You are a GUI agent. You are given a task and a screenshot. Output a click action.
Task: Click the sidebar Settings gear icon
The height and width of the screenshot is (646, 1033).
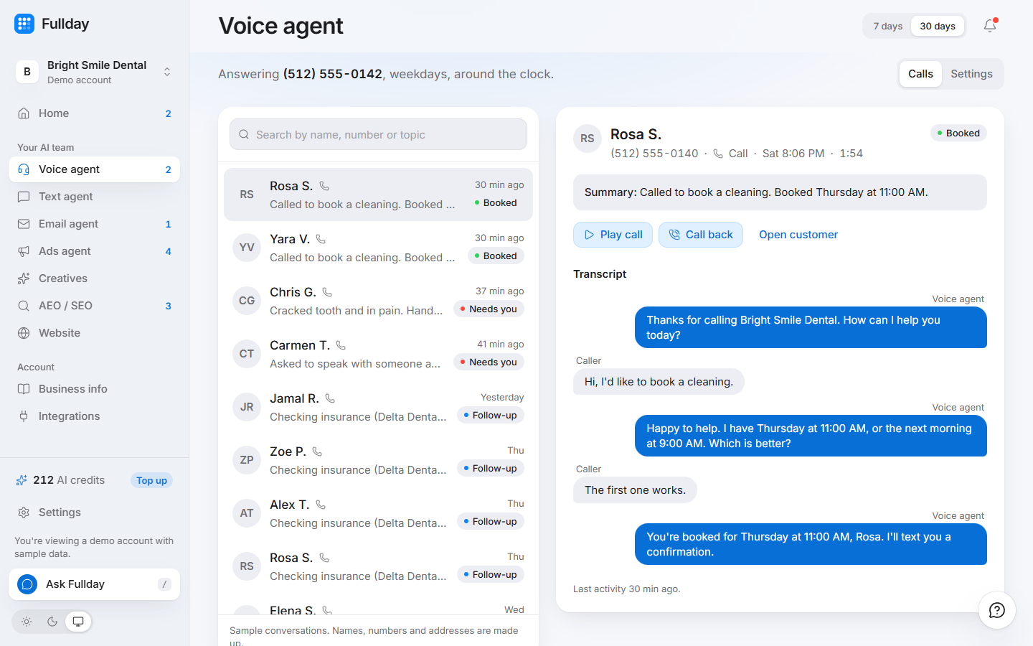tap(24, 512)
